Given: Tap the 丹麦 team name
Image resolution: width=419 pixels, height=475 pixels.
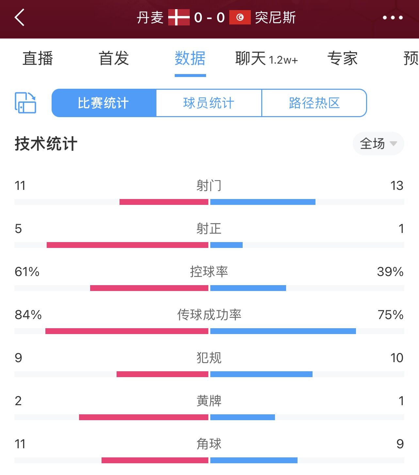Looking at the screenshot, I should click(x=150, y=18).
